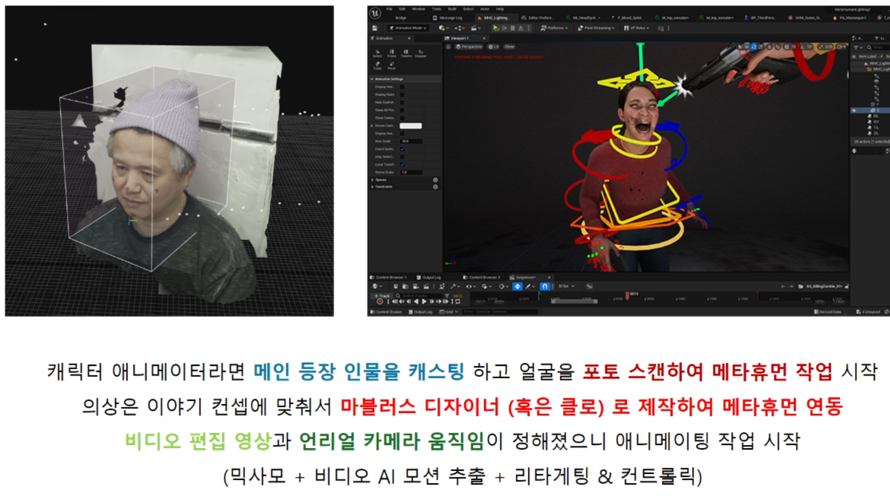The height and width of the screenshot is (496, 890).
Task: Uncheck the Local Transform checkbox
Action: (402, 164)
